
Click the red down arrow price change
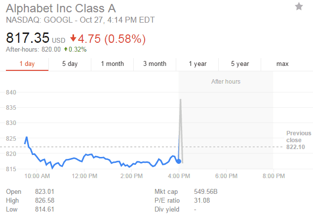point(73,38)
